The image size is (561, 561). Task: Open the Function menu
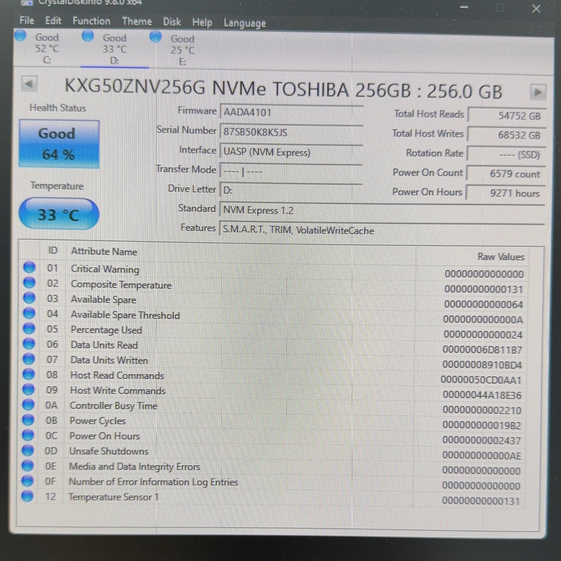click(x=91, y=21)
